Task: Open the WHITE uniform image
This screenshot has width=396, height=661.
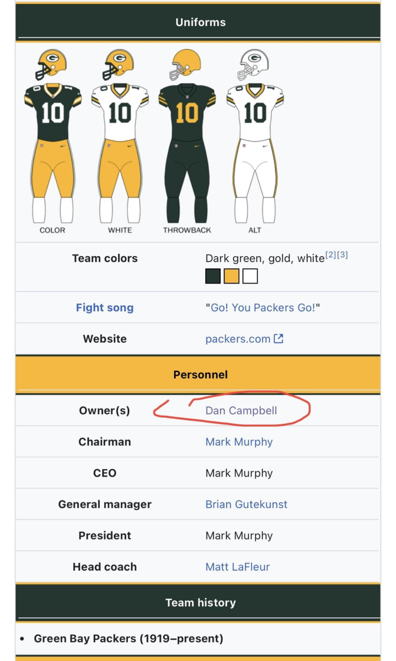Action: tap(120, 136)
